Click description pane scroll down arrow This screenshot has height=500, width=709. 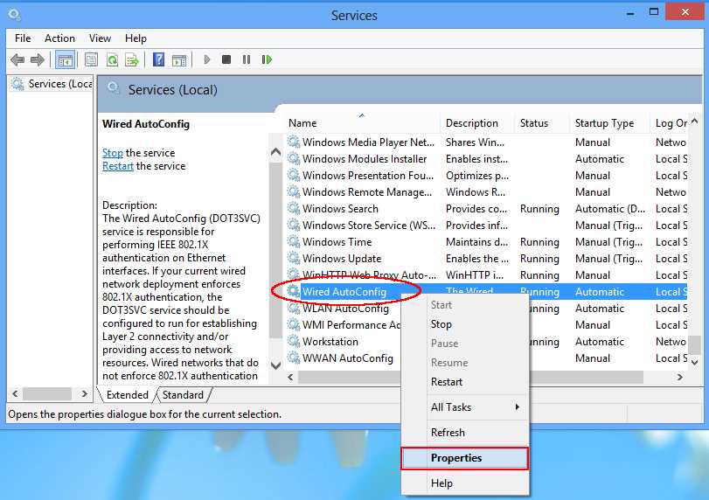tap(275, 365)
